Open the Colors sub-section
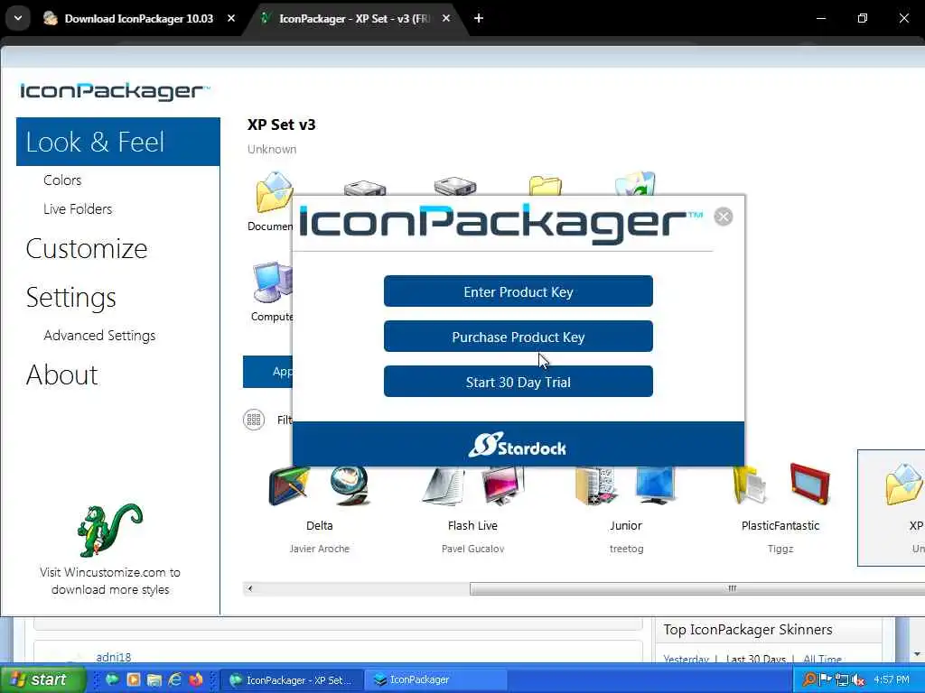This screenshot has width=925, height=693. pos(62,180)
